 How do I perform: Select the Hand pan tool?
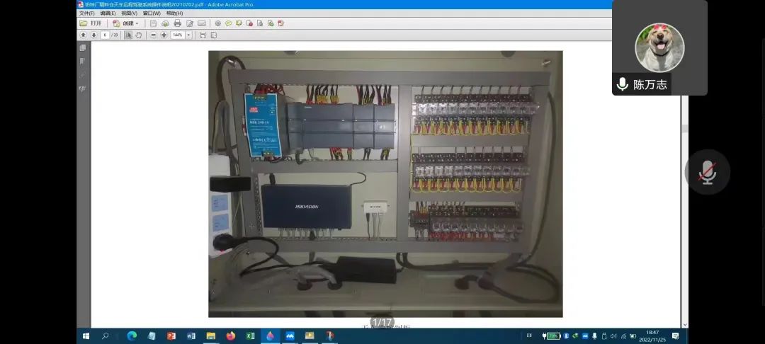pos(139,35)
